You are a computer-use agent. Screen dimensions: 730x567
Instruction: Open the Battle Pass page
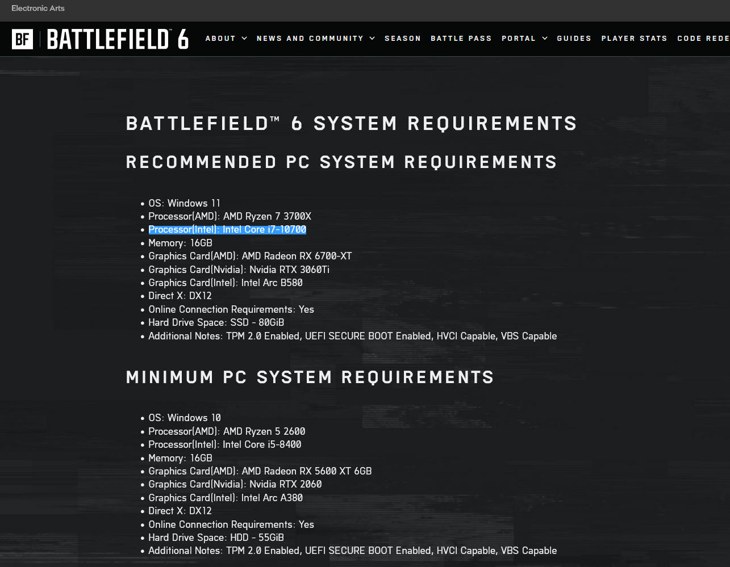[461, 39]
